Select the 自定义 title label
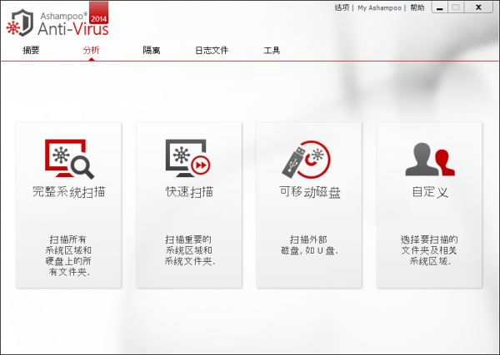The height and width of the screenshot is (355, 500). (x=429, y=193)
